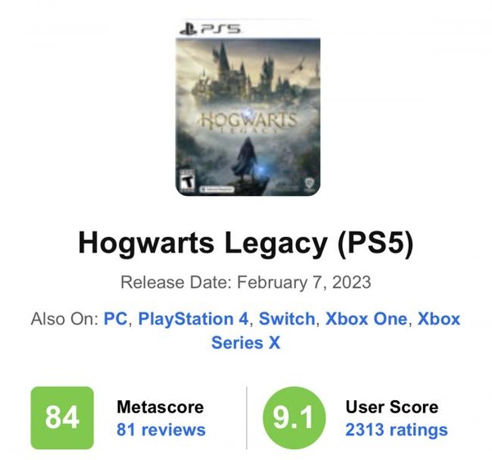View the 81 reviews link

161,430
